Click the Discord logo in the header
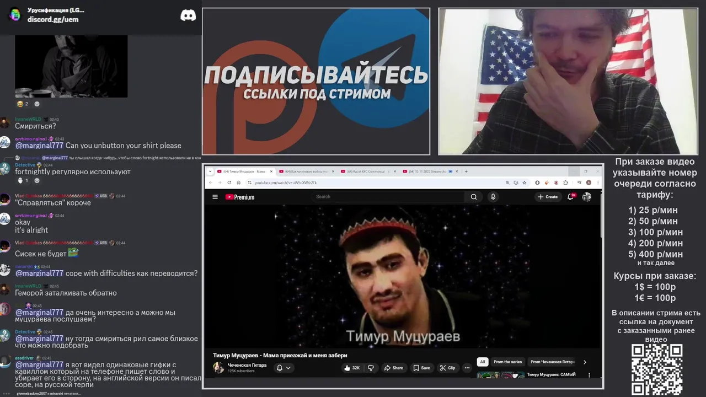Screen dimensions: 706x397 point(188,15)
